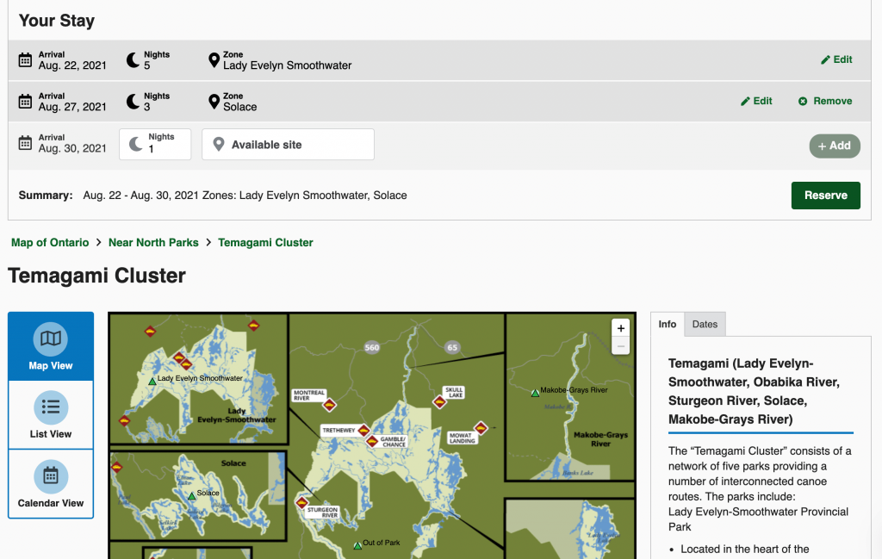The image size is (882, 559).
Task: Zoom in on the map
Action: pos(620,328)
